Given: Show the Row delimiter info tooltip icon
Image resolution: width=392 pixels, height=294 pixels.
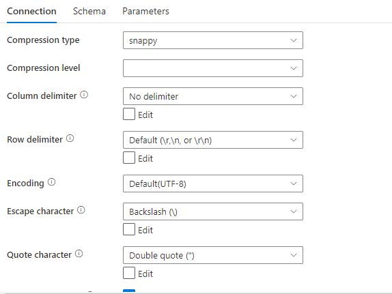Looking at the screenshot, I should pos(70,138).
